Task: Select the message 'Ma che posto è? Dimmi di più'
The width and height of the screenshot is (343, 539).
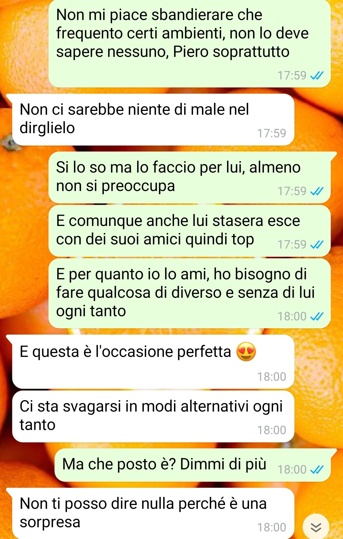Action: pyautogui.click(x=193, y=465)
